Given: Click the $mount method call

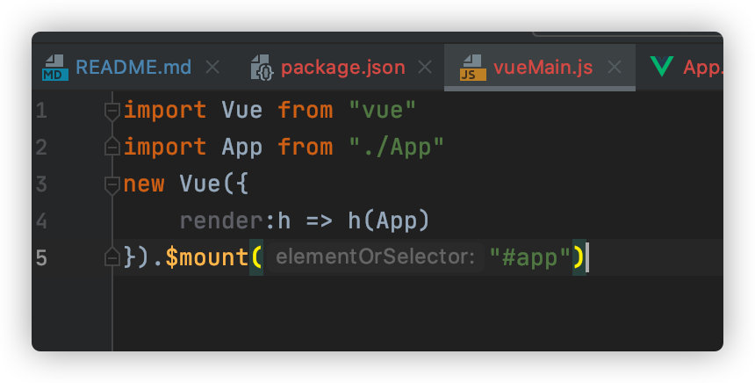Looking at the screenshot, I should click(x=207, y=257).
